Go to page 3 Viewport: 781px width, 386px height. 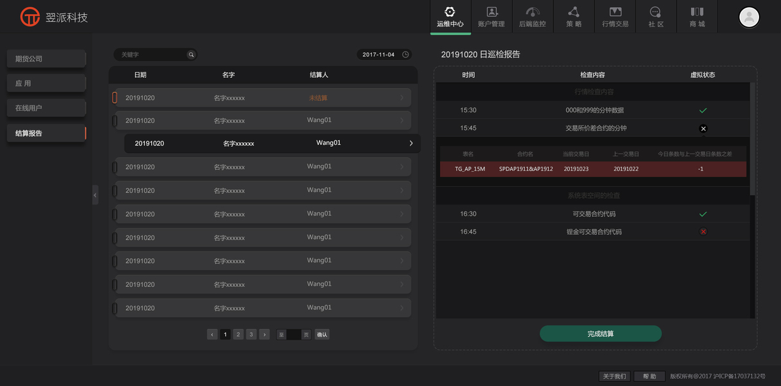(251, 335)
